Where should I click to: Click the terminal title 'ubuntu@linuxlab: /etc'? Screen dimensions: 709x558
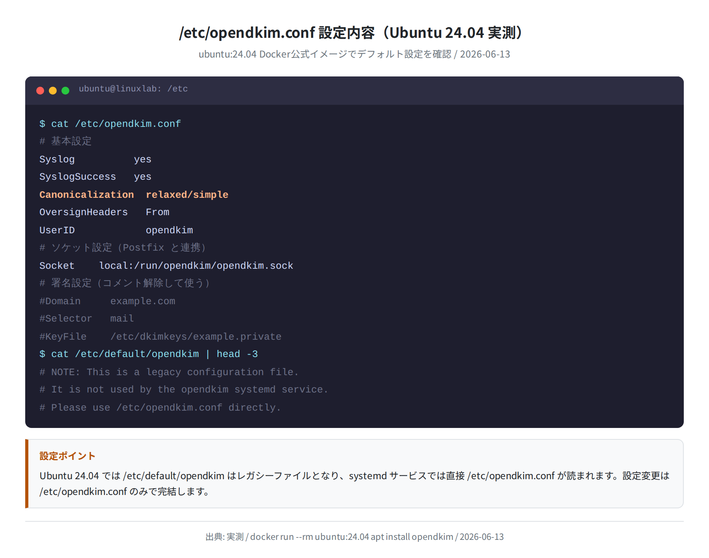(x=133, y=89)
